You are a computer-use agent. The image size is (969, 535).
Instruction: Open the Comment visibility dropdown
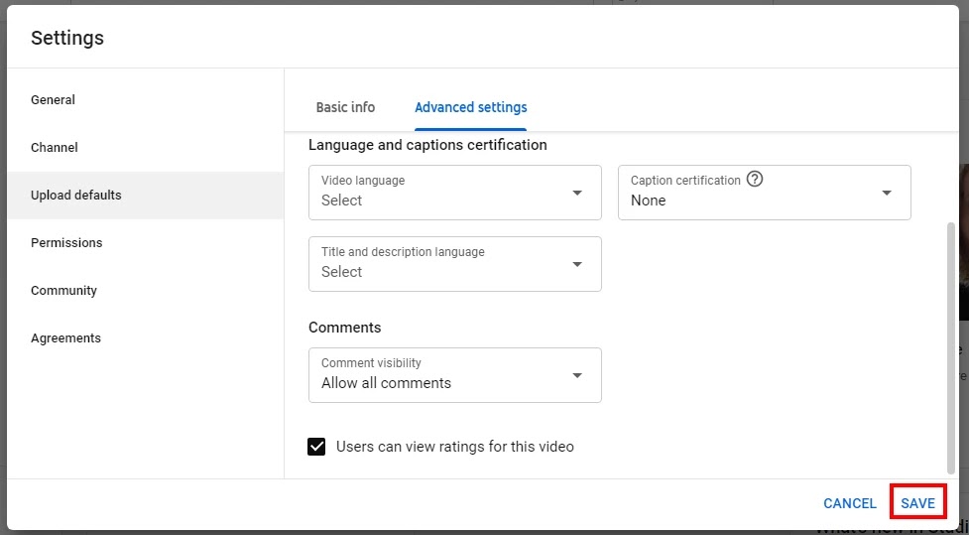454,375
